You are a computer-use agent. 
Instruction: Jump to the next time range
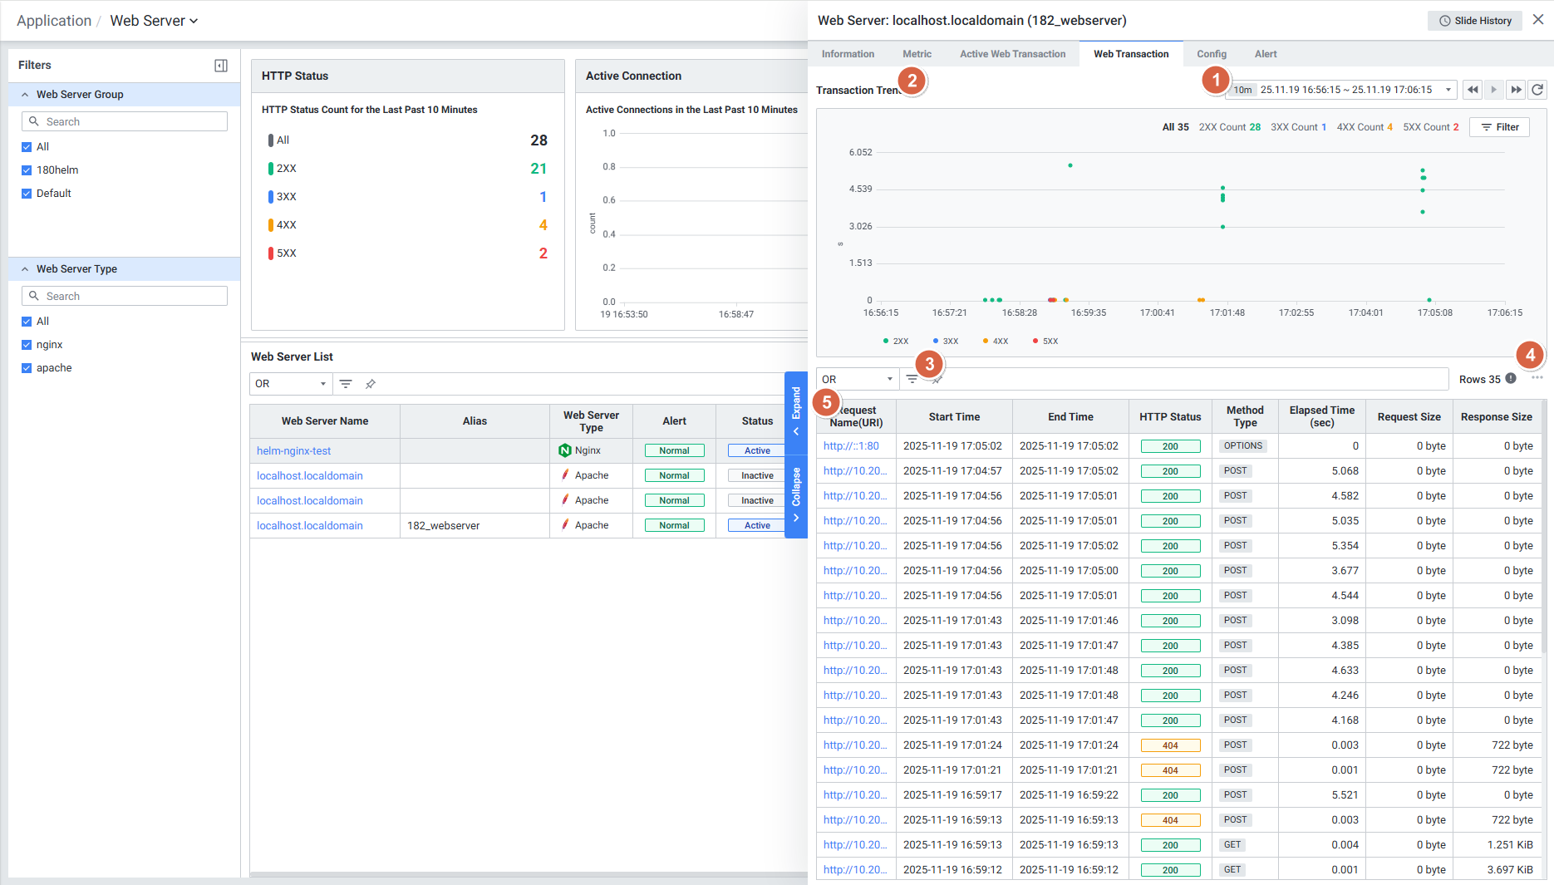click(1516, 90)
